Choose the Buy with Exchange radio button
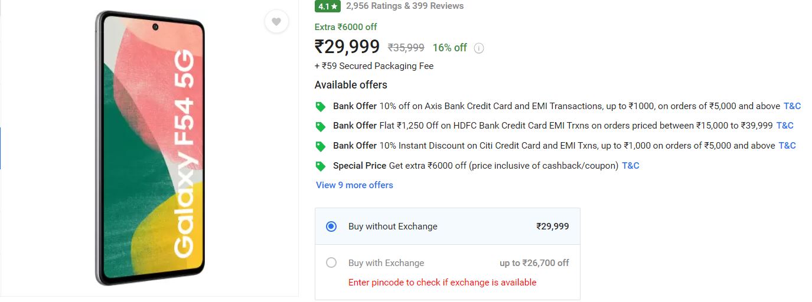The width and height of the screenshot is (812, 302). [331, 263]
